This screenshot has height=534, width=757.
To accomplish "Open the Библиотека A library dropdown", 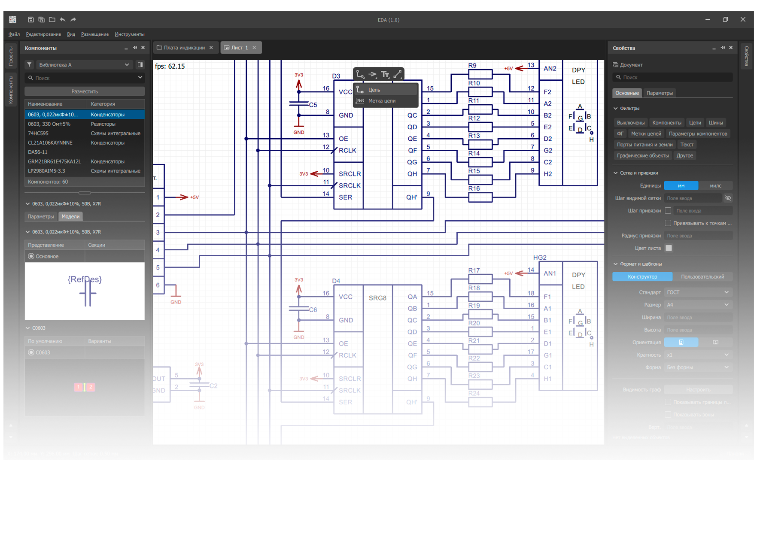I will (x=84, y=65).
